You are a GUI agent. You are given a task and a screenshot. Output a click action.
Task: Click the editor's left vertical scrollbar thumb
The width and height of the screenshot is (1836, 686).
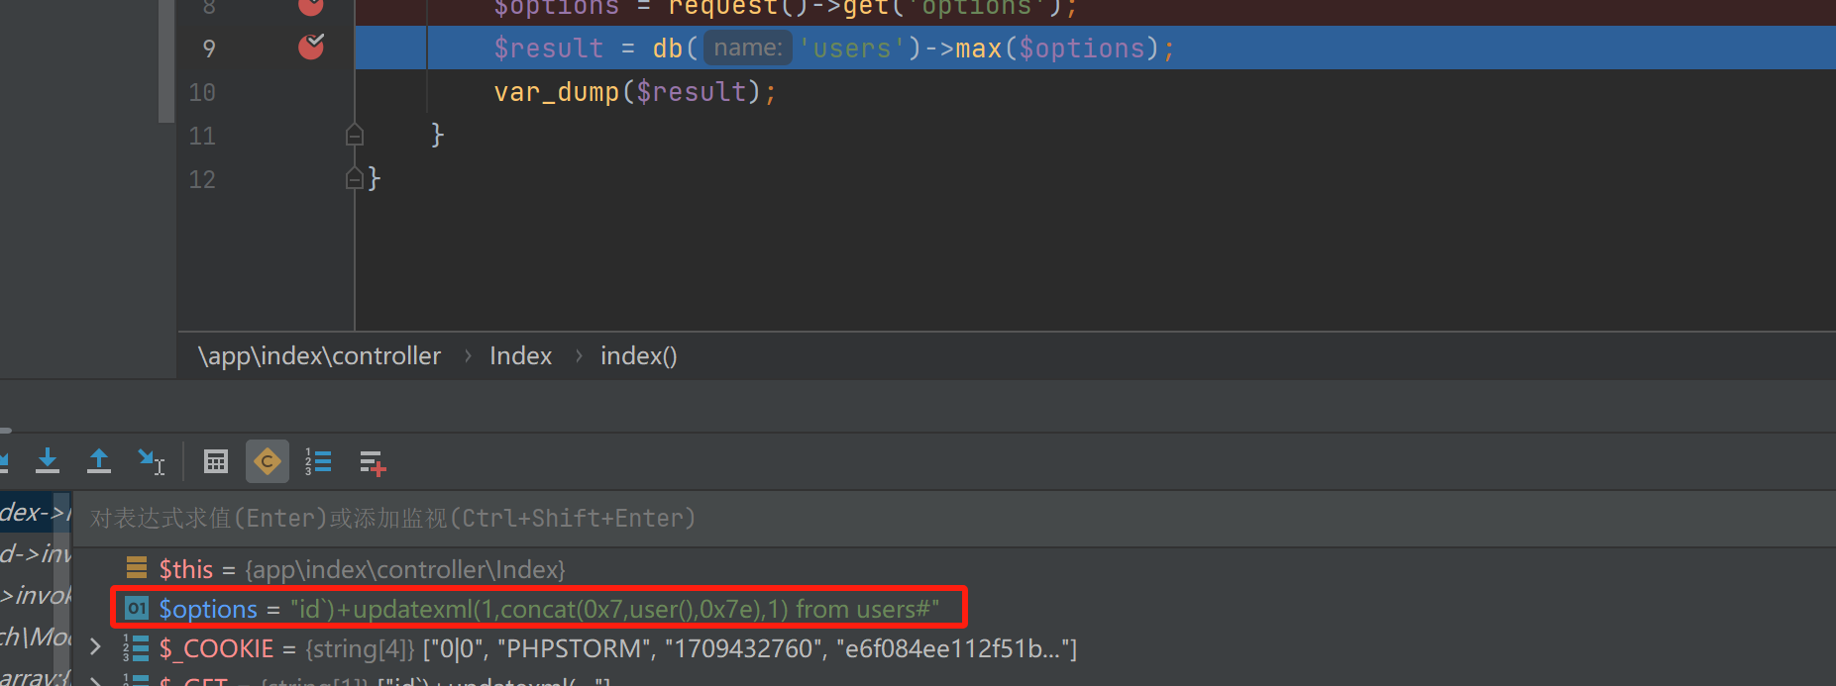coord(165,59)
